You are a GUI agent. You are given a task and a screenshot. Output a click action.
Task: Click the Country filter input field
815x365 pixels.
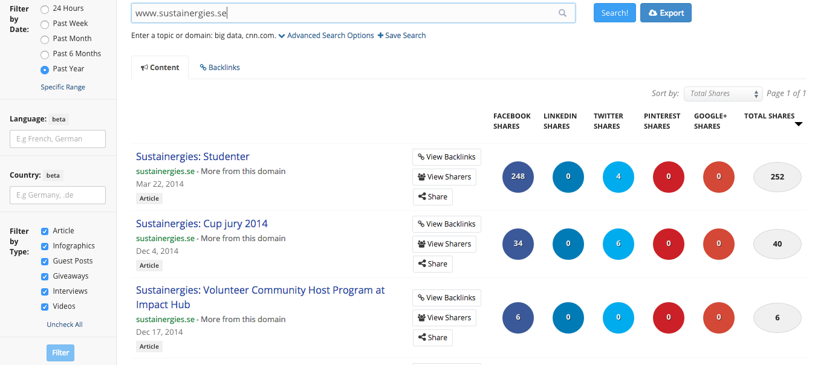pos(57,195)
